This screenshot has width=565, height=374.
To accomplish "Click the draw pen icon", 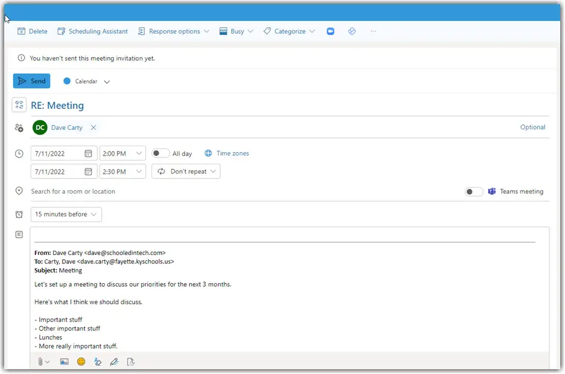I will [x=114, y=362].
